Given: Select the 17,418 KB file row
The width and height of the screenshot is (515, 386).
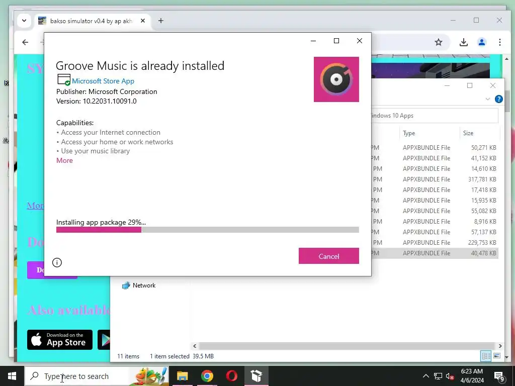Looking at the screenshot, I should click(x=434, y=189).
